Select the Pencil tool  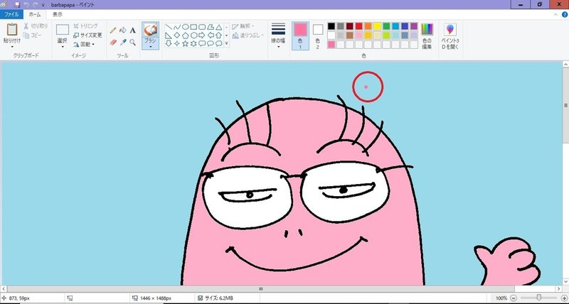click(x=113, y=31)
